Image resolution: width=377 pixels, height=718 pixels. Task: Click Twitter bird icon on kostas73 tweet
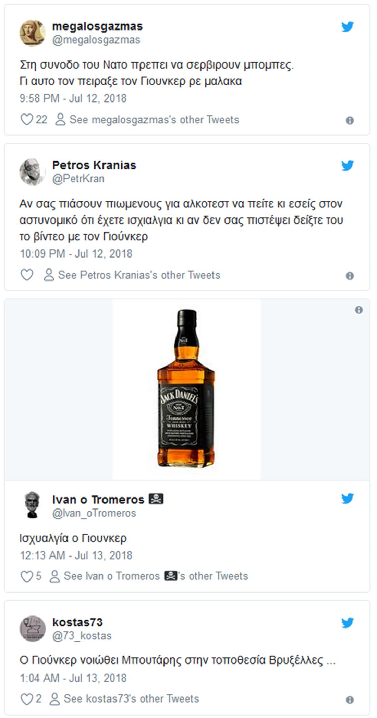pyautogui.click(x=347, y=623)
